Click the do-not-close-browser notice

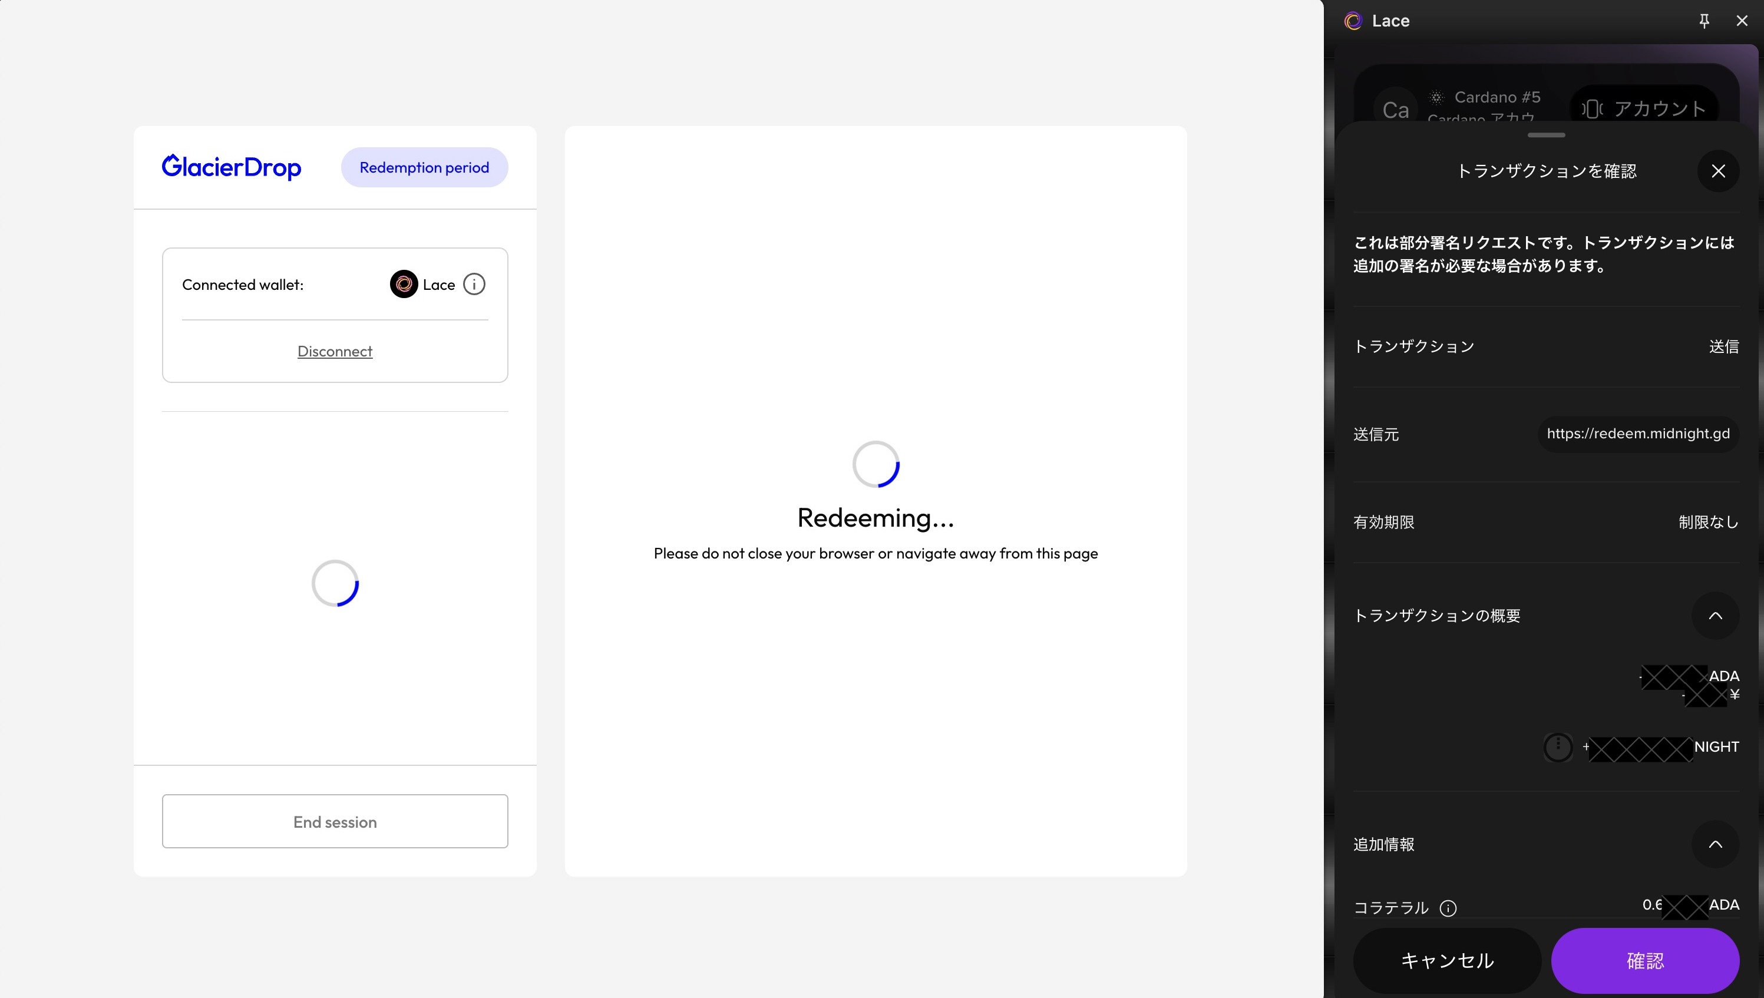(876, 553)
